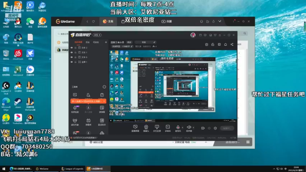Viewport: 306px width, 172px height.
Task: Add a new scene with plus icon
Action: coord(106,42)
